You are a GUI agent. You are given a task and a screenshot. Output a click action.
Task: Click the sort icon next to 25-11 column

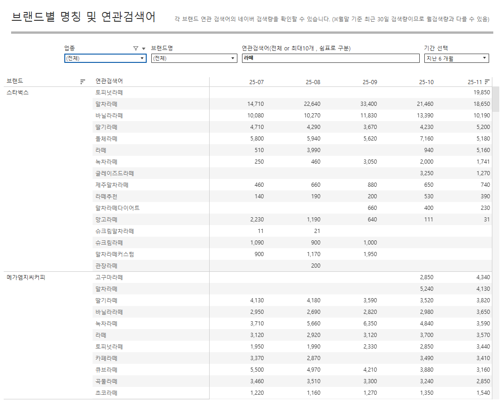pos(487,82)
